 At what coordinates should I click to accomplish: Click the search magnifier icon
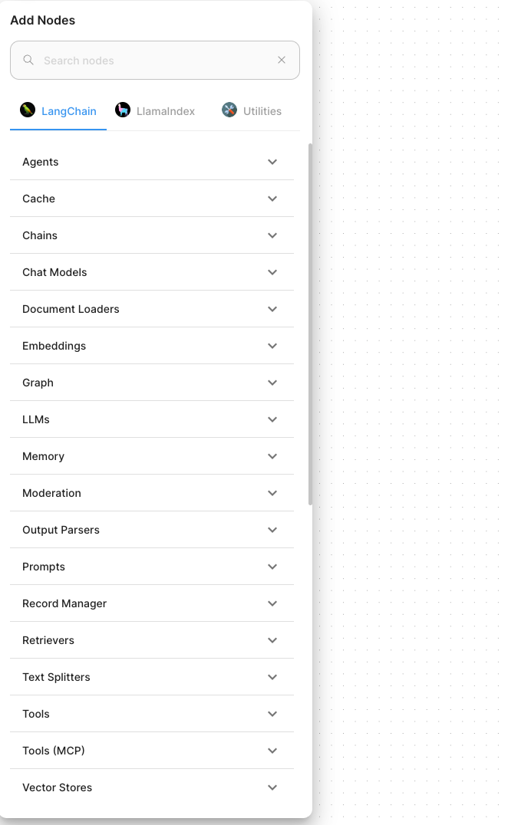pos(28,60)
